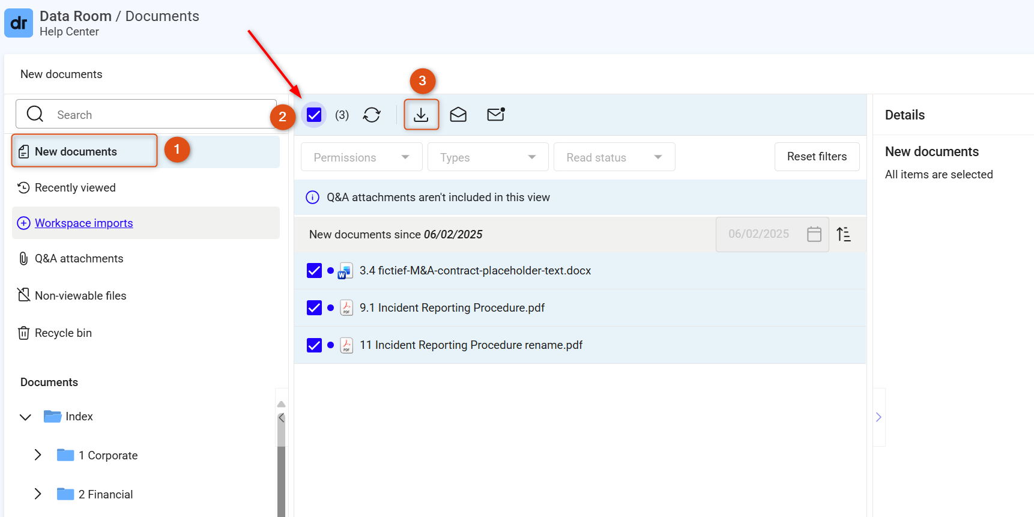Click the Non-viewable files icon
Screen dimensions: 1034x517
click(23, 295)
